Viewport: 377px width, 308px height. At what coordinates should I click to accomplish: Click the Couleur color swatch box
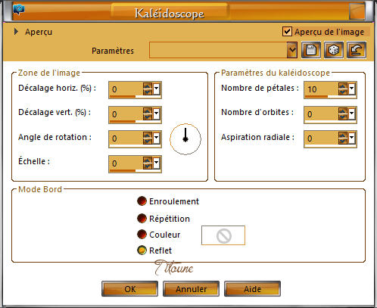click(x=223, y=235)
